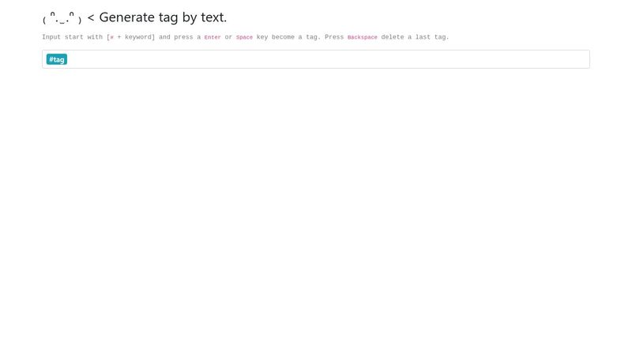The height and width of the screenshot is (355, 632).
Task: Click the word "Press" before Backspace
Action: coord(334,37)
